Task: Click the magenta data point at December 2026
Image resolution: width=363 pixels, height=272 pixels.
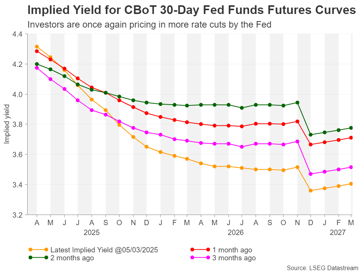Action: (311, 174)
